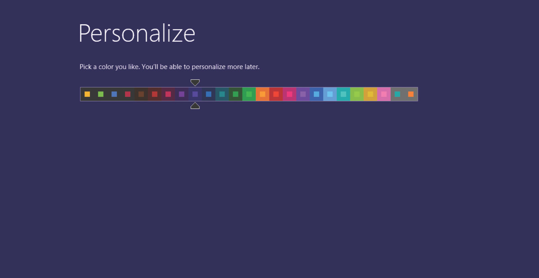This screenshot has width=539, height=278.
Task: Select the dark gray swatch with yellow accent
Action: [87, 94]
